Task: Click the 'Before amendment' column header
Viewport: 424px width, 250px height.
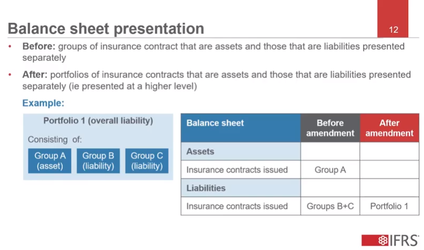Action: (x=330, y=128)
